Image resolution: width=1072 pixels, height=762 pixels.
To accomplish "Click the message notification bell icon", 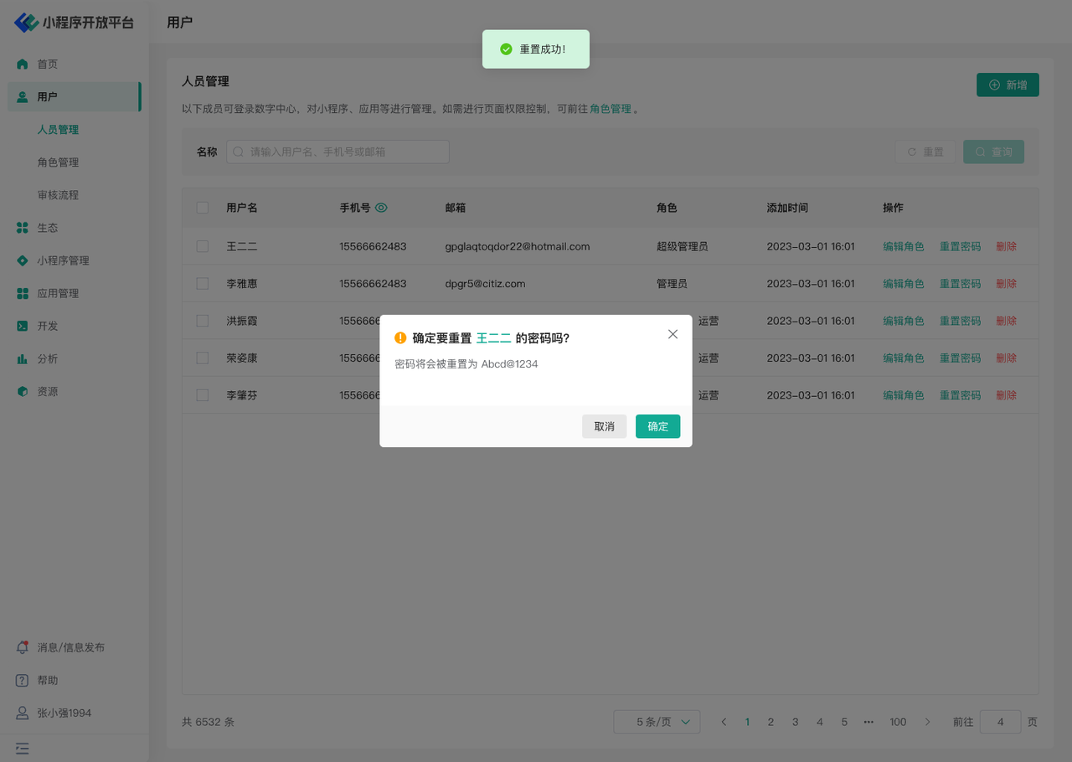I will click(23, 647).
